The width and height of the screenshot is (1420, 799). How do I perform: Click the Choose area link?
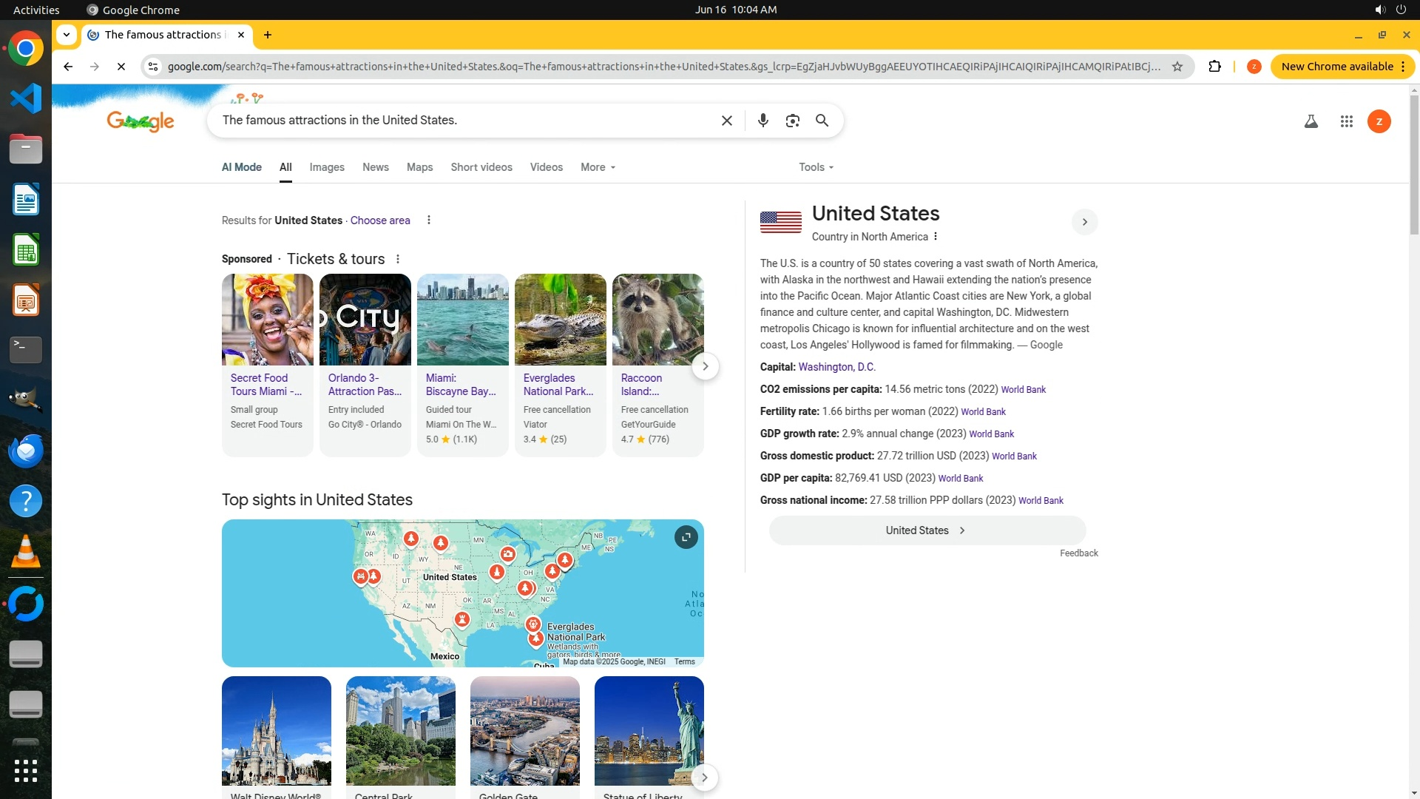(379, 220)
